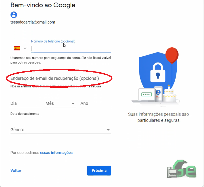204x187 pixels.
Task: Click the testedogarcia@gmail.com account text
Action: point(33,22)
